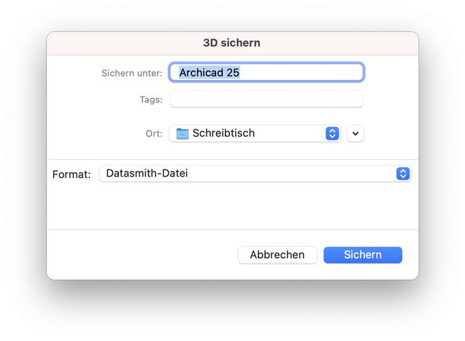Image resolution: width=465 pixels, height=341 pixels.
Task: Click the highlighted 'Archicad 25' text
Action: [x=210, y=73]
